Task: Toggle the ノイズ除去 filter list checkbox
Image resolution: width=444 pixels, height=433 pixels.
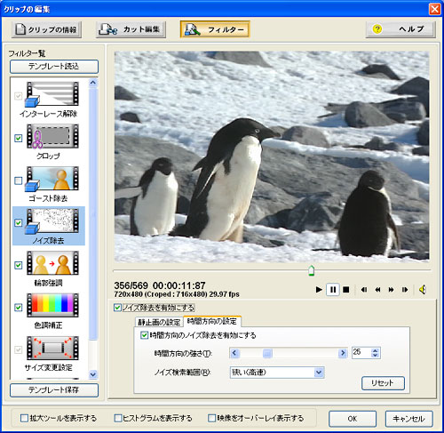Action: pyautogui.click(x=19, y=222)
